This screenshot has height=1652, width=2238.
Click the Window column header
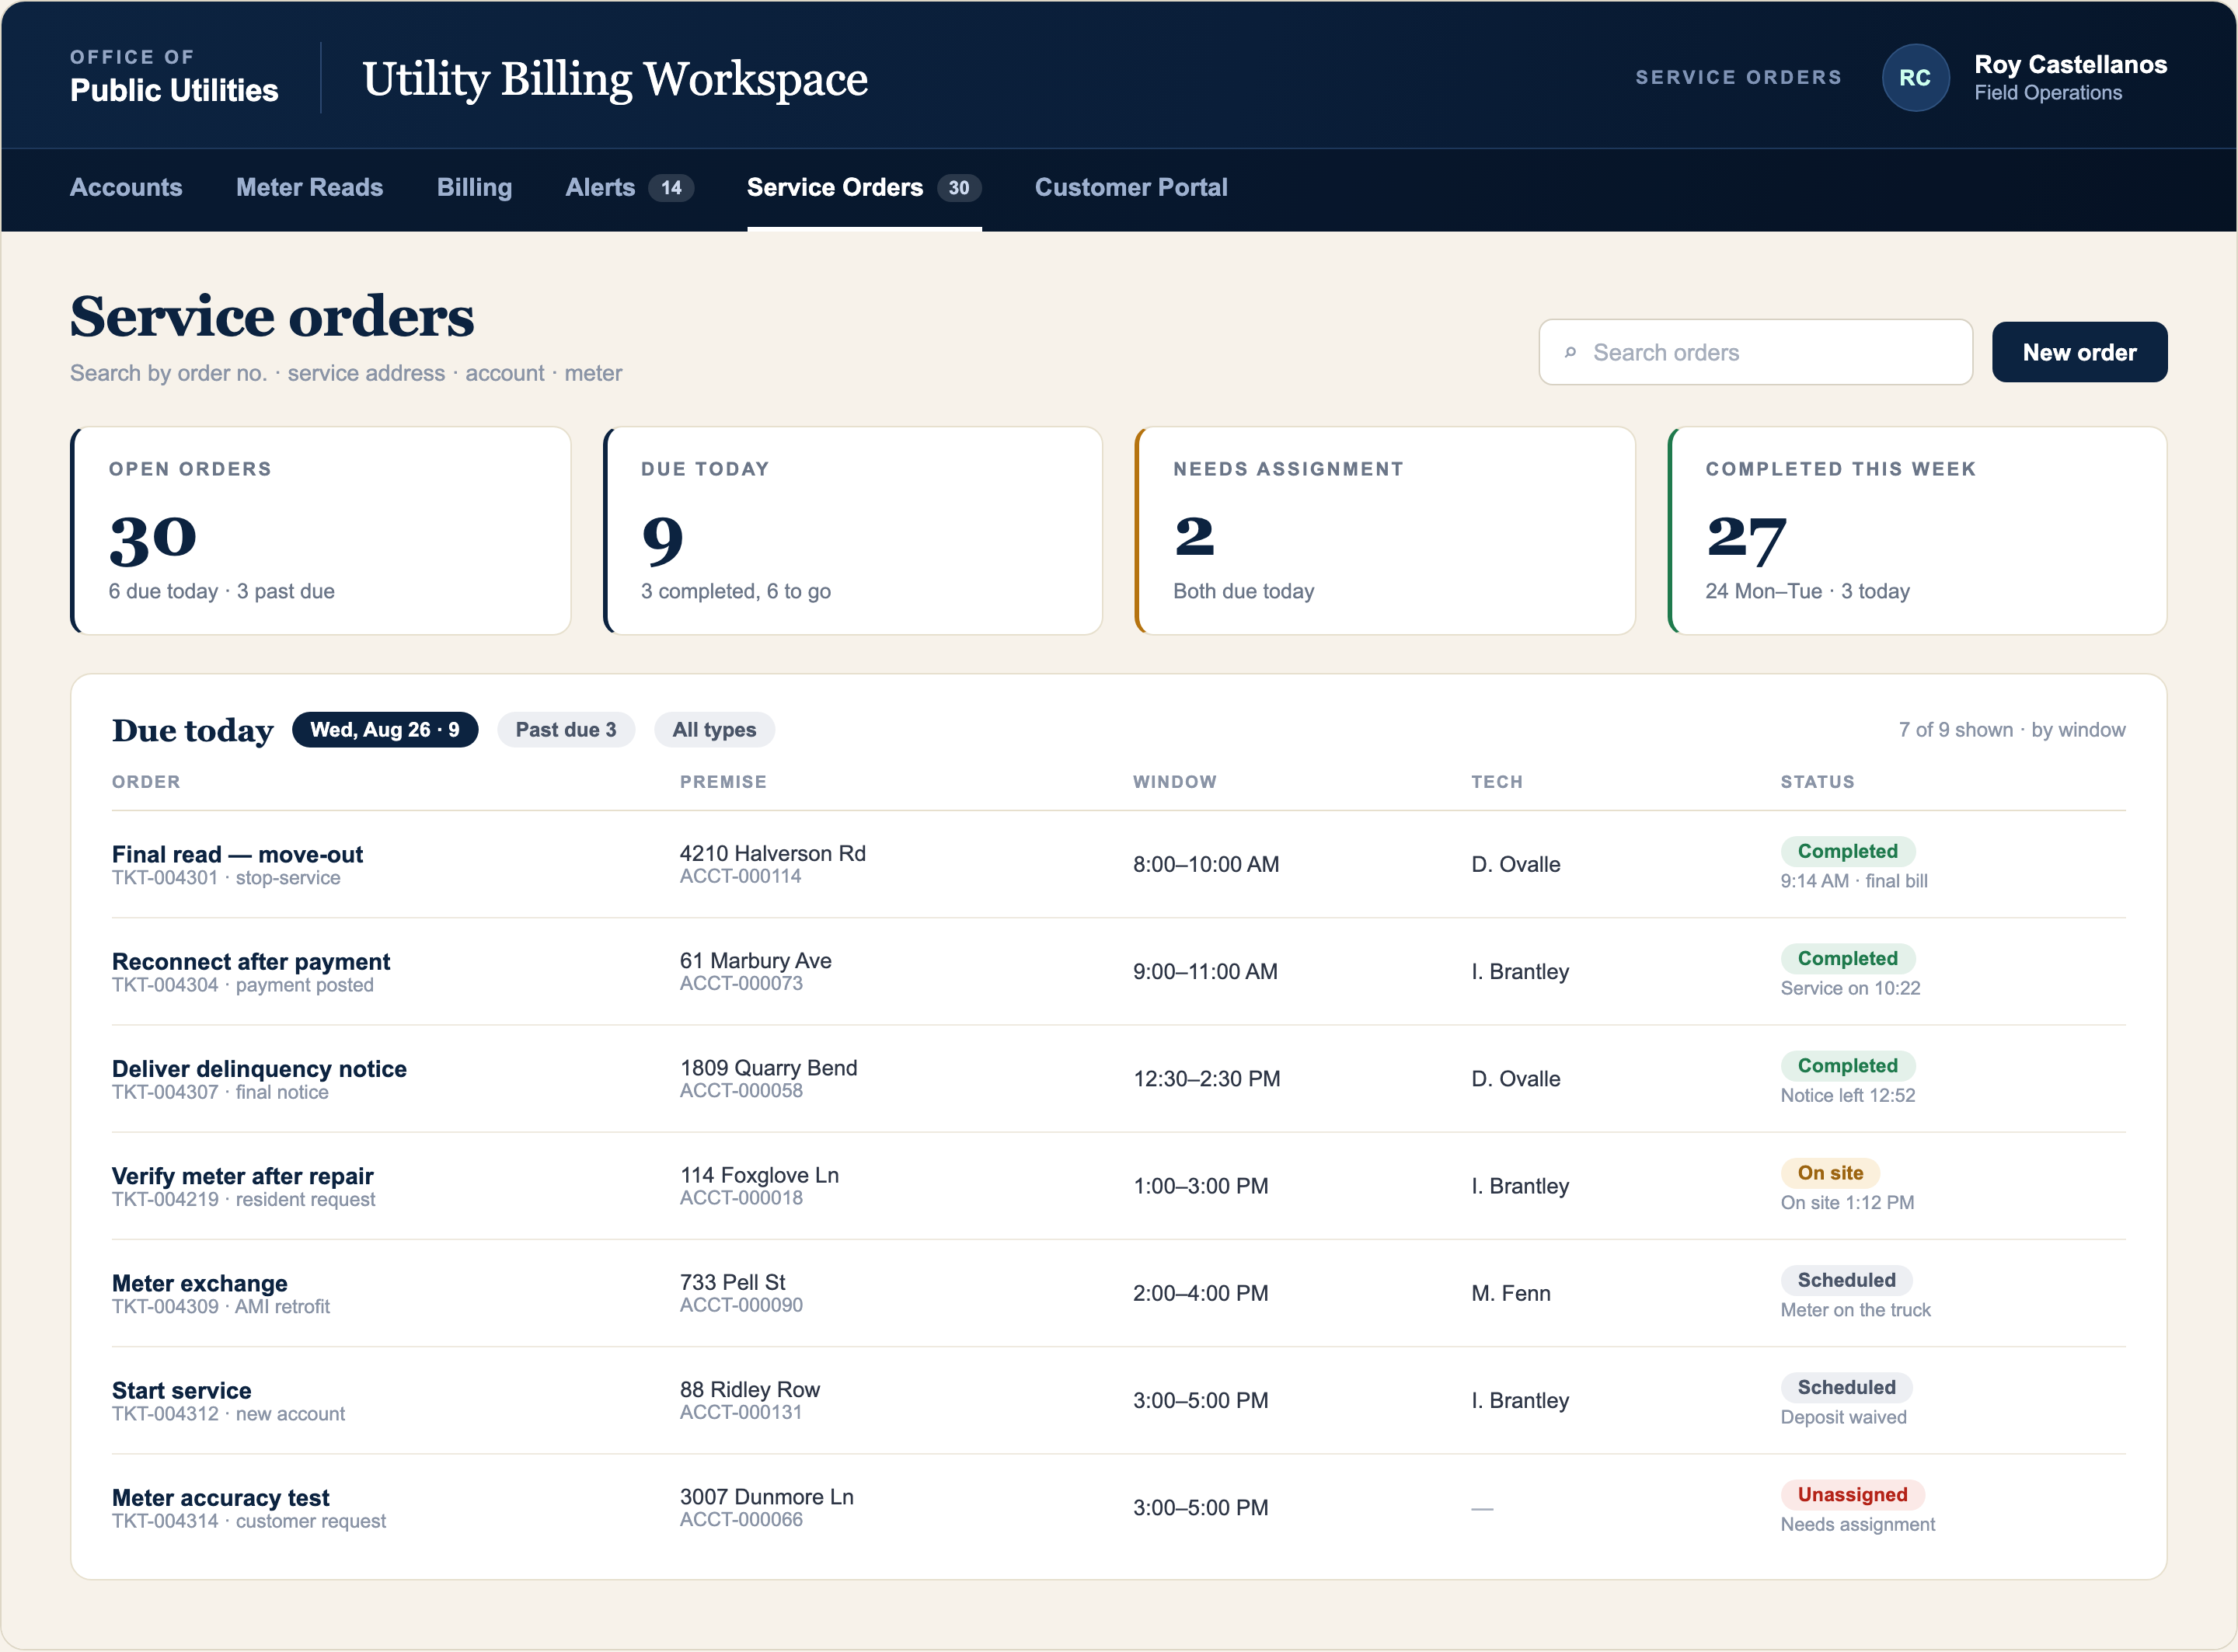(1174, 782)
